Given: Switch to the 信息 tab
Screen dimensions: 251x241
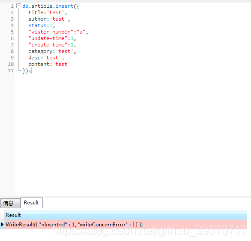Looking at the screenshot, I should coord(10,203).
